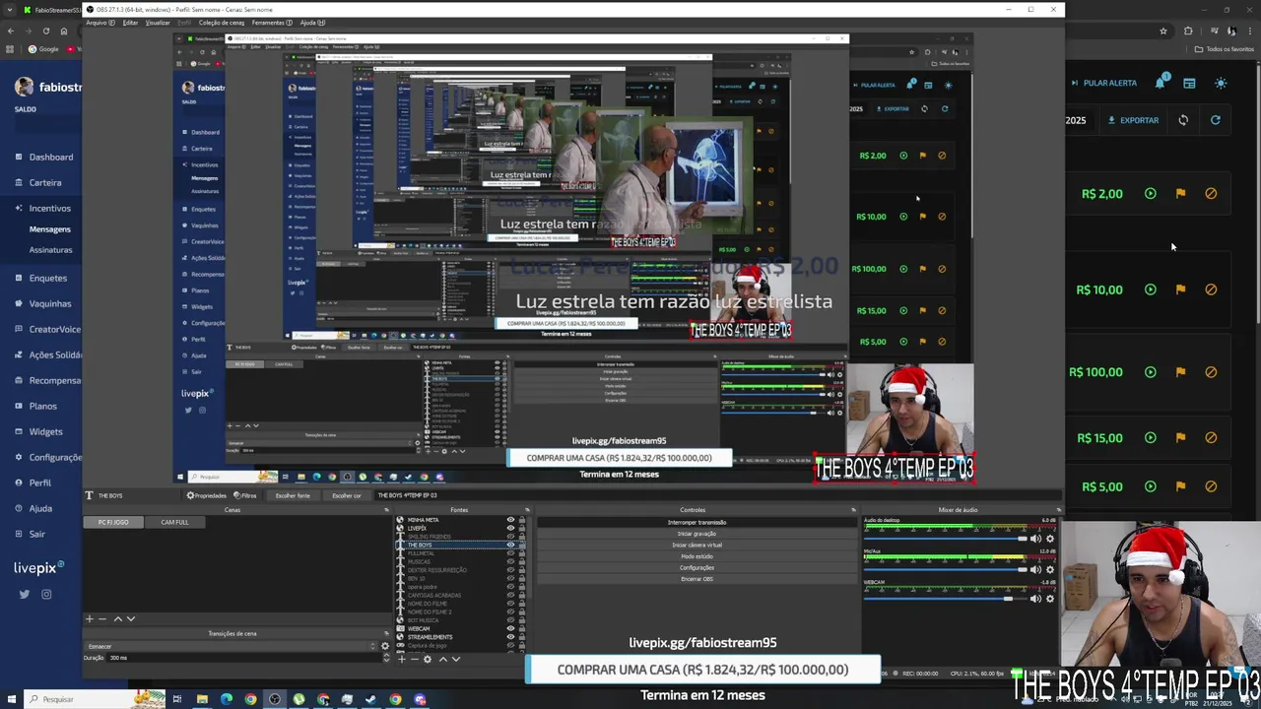Open transition properties gear beside Esmaecer

click(385, 646)
